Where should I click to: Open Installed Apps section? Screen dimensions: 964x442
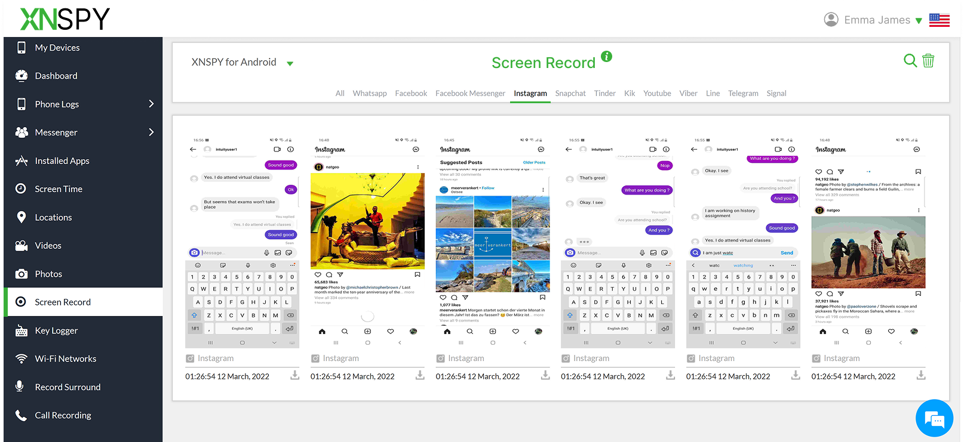click(x=83, y=161)
